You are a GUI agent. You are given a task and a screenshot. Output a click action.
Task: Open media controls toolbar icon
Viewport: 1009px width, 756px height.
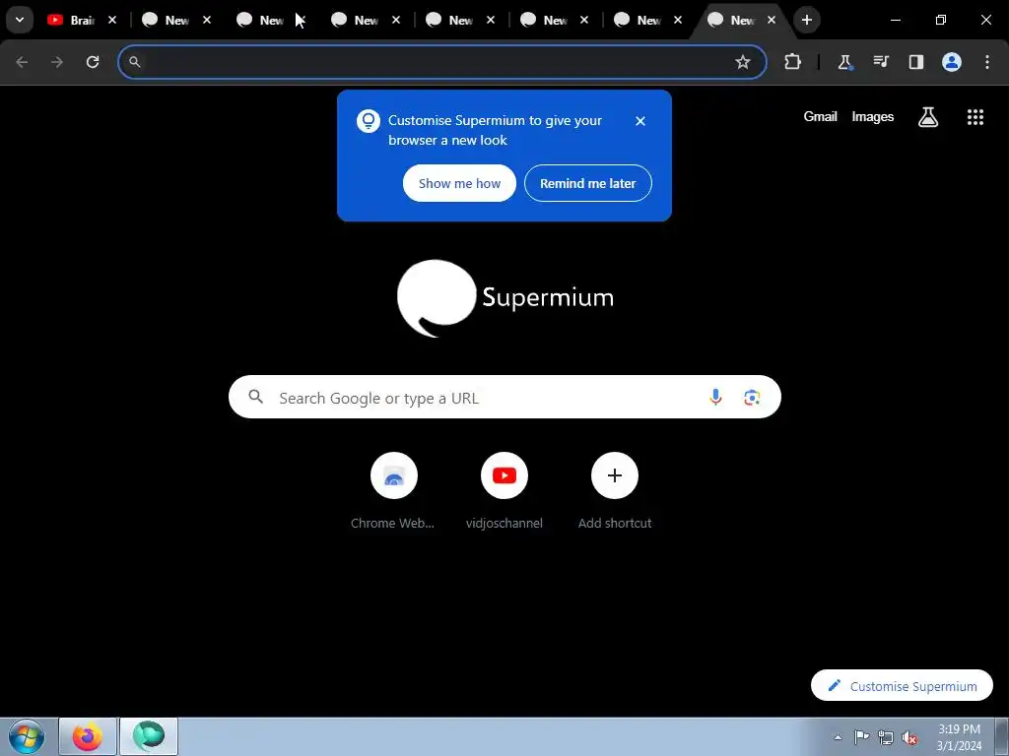pos(880,62)
